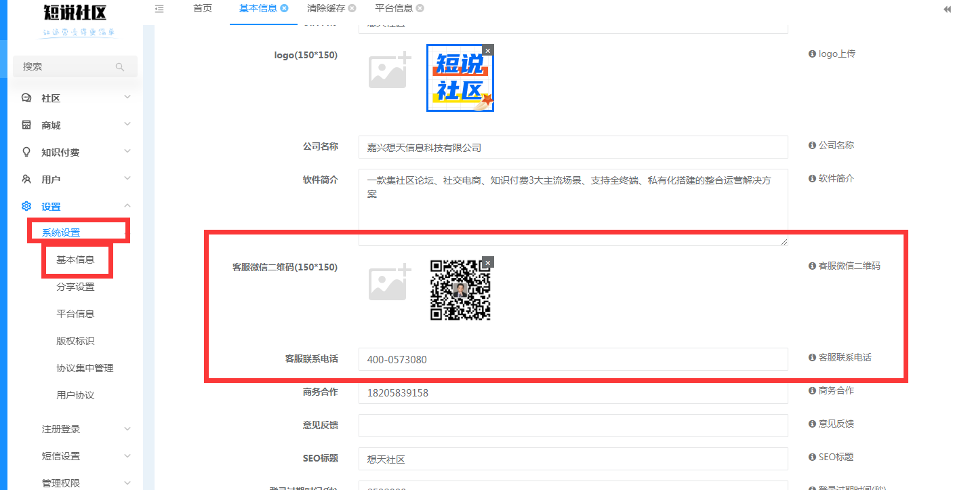
Task: Click the 知识付费 lightbulb icon
Action: pos(26,152)
